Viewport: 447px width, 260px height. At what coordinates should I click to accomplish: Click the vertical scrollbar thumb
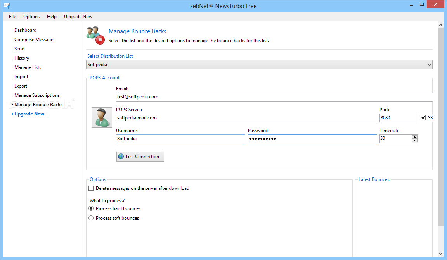point(440,127)
